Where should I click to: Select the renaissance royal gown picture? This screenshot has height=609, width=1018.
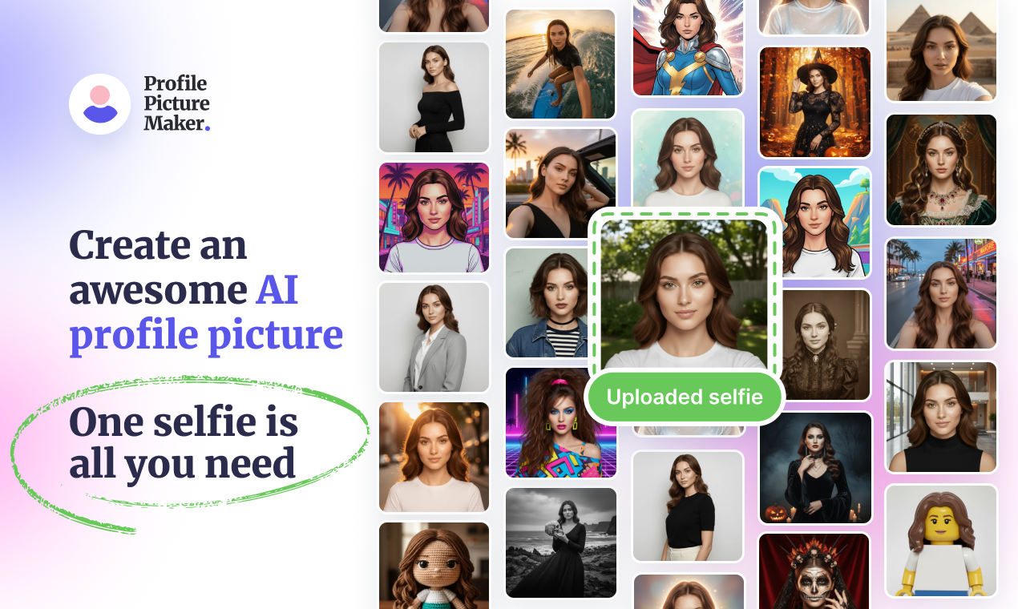click(941, 170)
